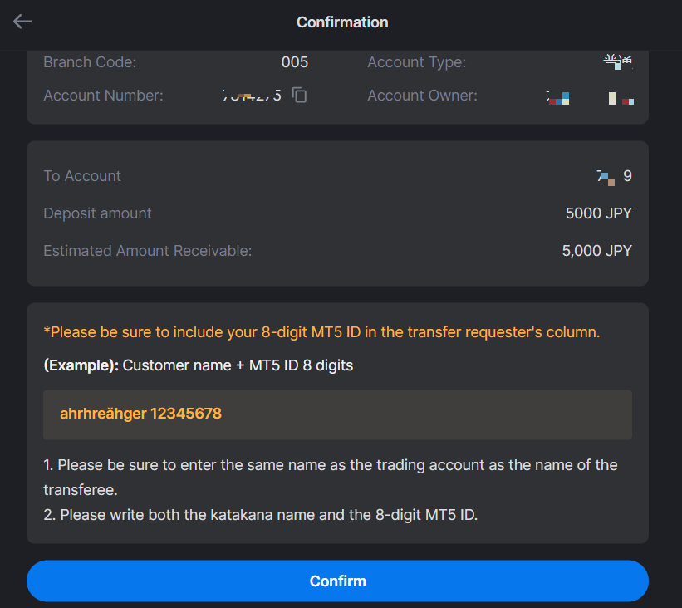This screenshot has width=682, height=608.
Task: Click the katakana name instruction line
Action: 261,515
